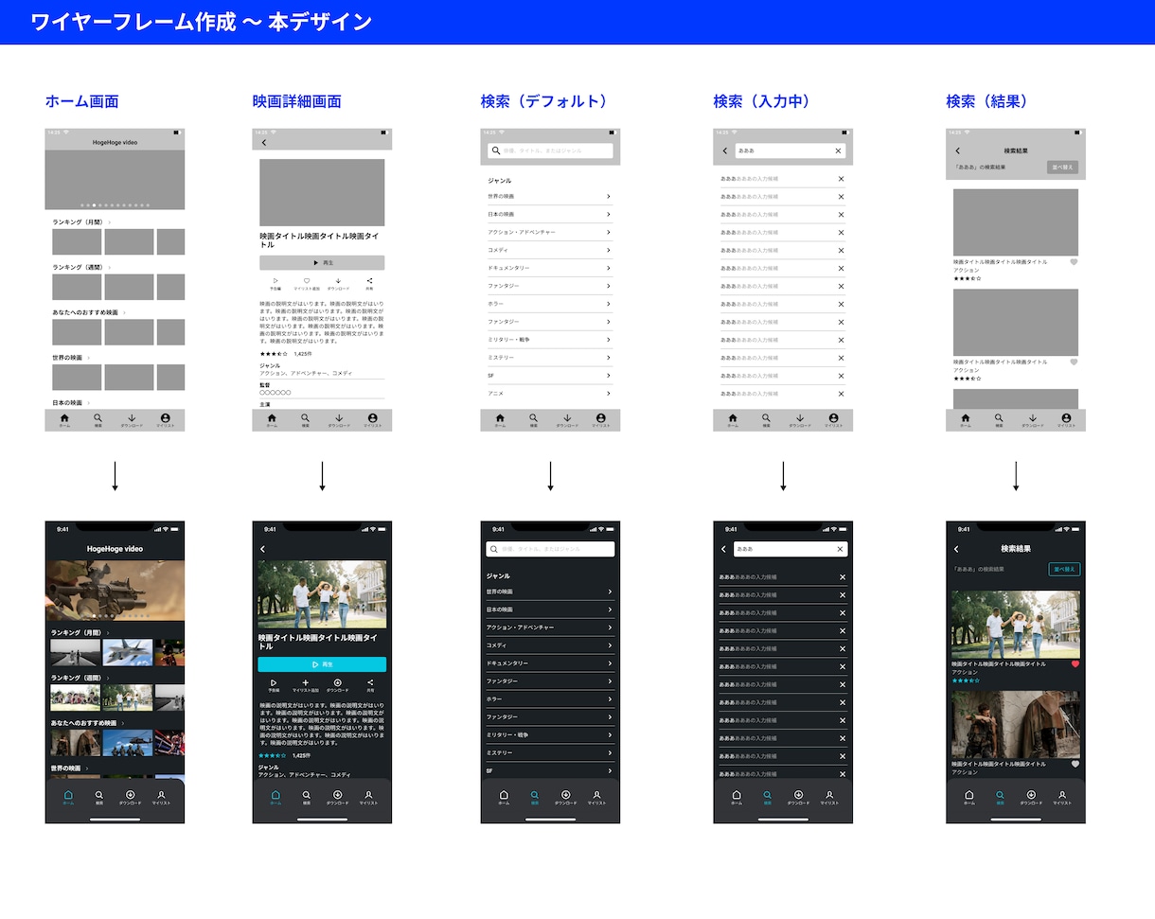Tap 共有 share icon in wireframe detail screen
The width and height of the screenshot is (1155, 919).
pyautogui.click(x=370, y=281)
